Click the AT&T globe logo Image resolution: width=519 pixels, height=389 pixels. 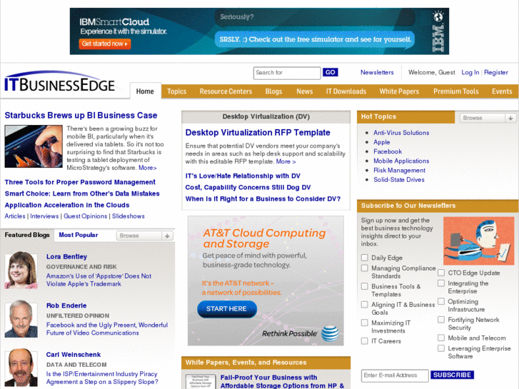(x=331, y=333)
